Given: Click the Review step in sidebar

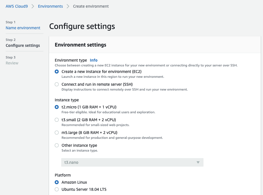Looking at the screenshot, I should click(x=12, y=63).
